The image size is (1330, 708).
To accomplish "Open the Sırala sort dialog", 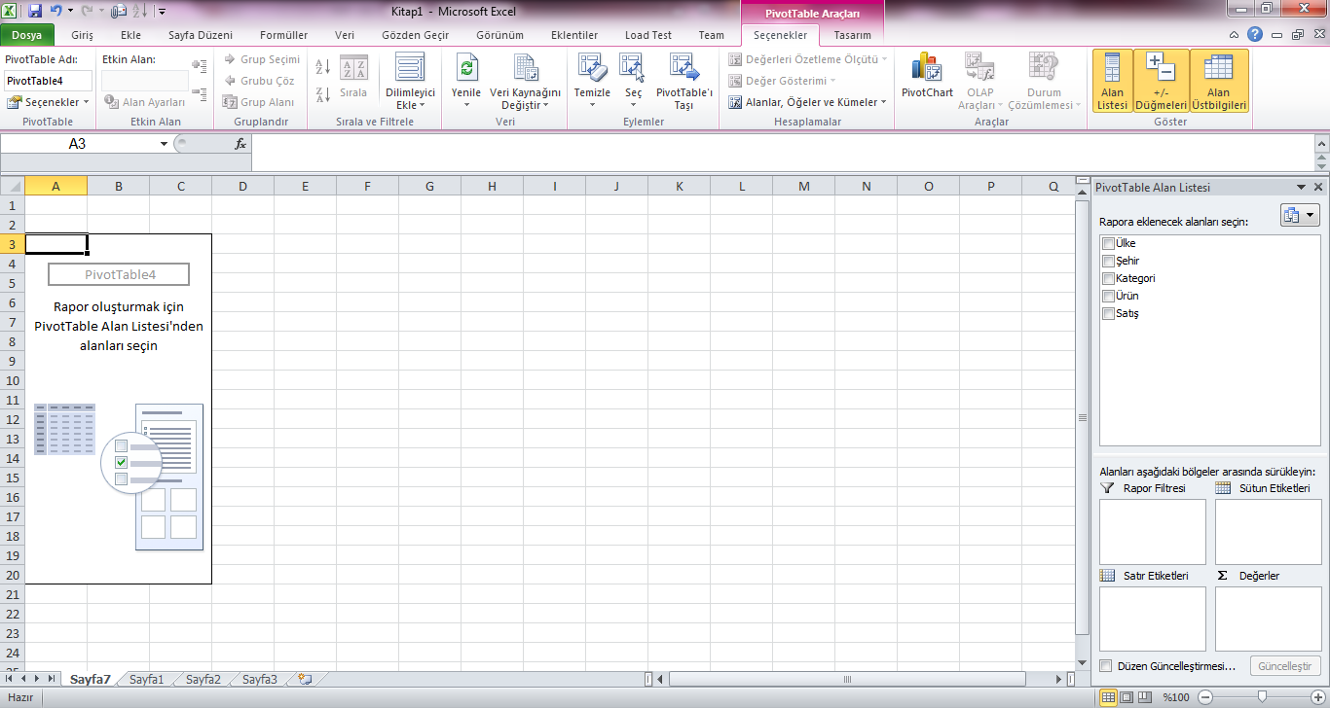I will point(353,78).
